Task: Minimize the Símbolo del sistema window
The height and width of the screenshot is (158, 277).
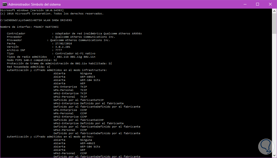Action: point(245,4)
